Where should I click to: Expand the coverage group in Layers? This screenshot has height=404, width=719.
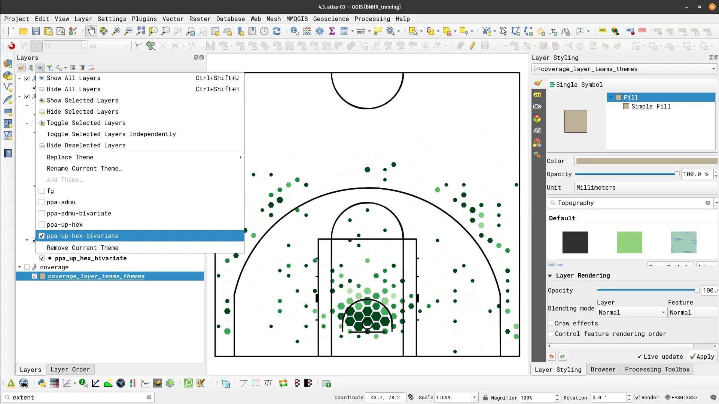[19, 267]
